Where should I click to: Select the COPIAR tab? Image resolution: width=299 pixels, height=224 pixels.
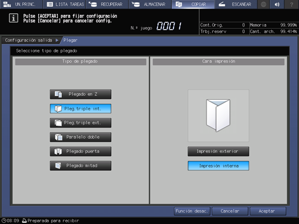pyautogui.click(x=193, y=4)
